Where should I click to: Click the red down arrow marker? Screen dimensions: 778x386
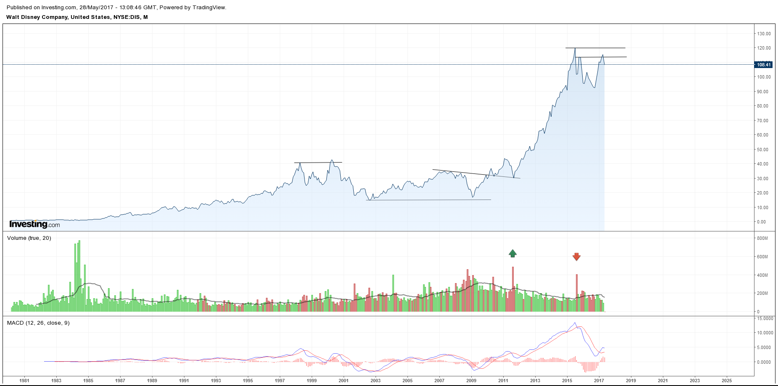pyautogui.click(x=576, y=257)
